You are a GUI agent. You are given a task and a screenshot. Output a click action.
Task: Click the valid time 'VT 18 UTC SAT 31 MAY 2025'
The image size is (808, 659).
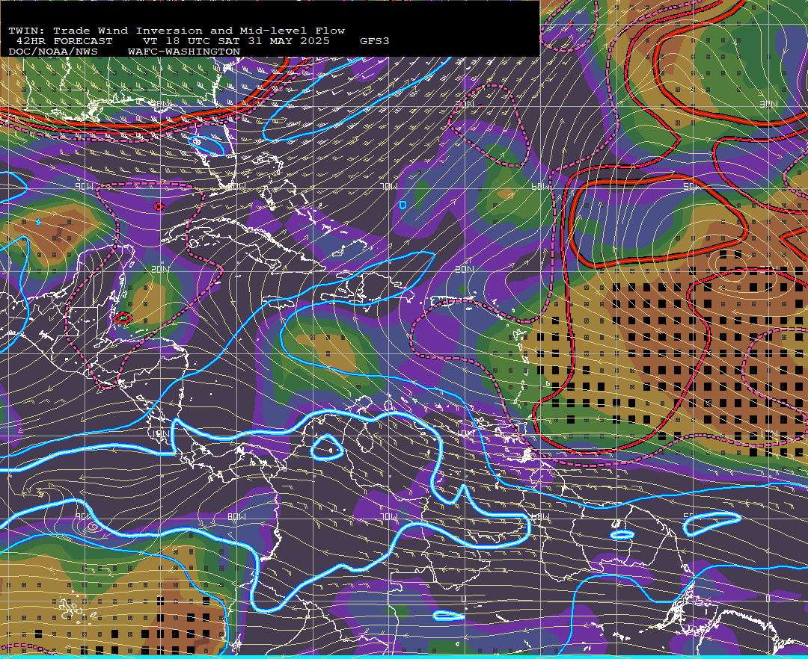236,41
